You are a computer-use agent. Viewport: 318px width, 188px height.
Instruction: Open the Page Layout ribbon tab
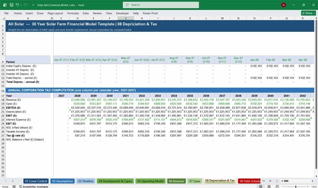(x=55, y=13)
